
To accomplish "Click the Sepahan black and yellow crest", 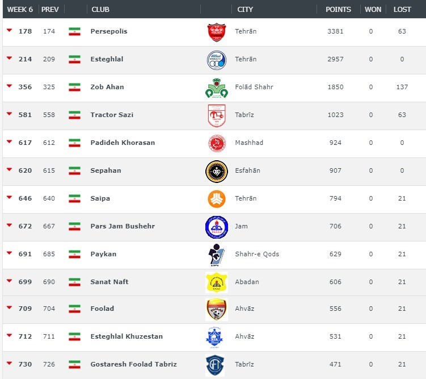I will point(216,171).
